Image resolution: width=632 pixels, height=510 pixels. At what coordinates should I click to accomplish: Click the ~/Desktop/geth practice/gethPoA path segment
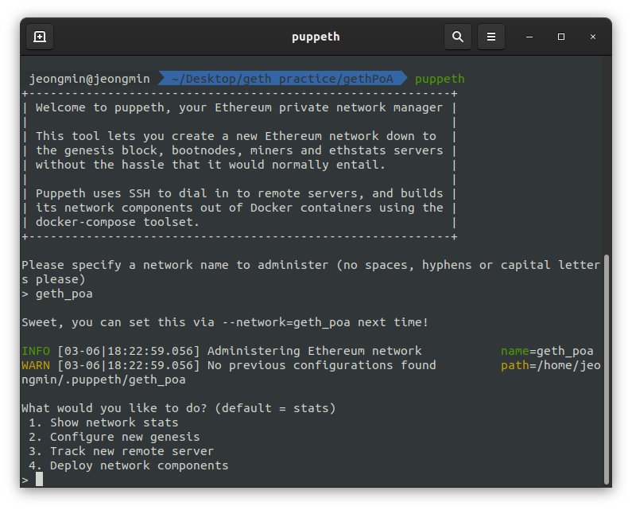click(281, 79)
